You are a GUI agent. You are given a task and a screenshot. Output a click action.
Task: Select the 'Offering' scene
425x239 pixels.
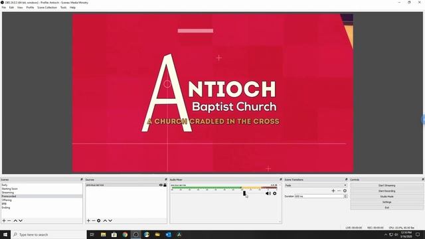point(42,200)
